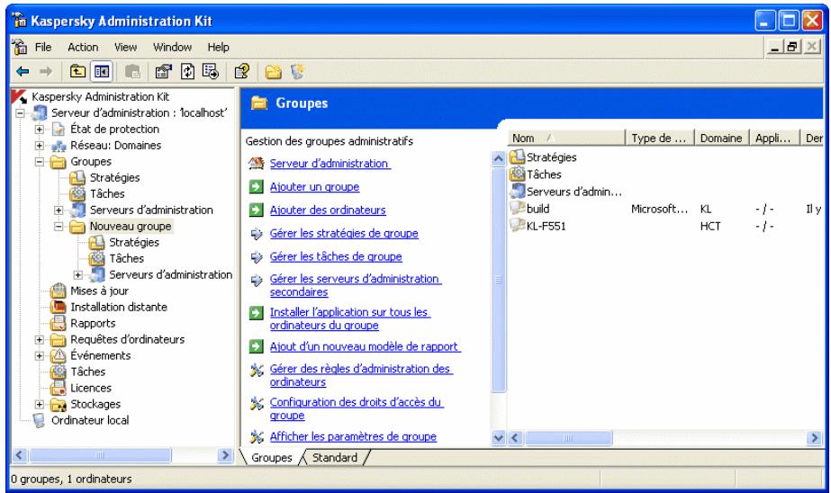Click the green arrow icon beside Ajouter un groupe
Viewport: 831px width, 493px height.
pos(257,186)
